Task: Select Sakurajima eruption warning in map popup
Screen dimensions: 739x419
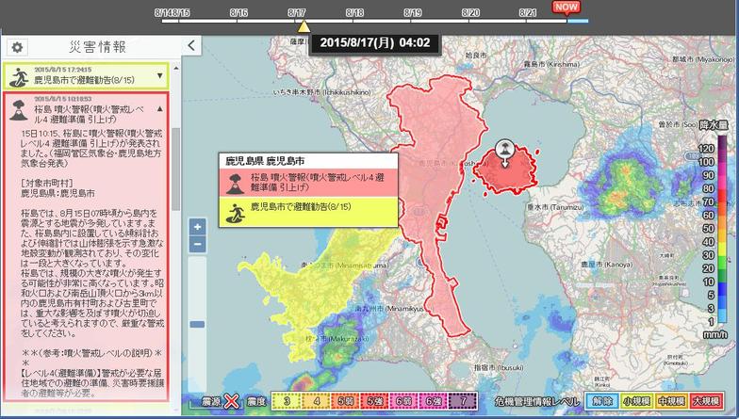Action: [x=307, y=181]
